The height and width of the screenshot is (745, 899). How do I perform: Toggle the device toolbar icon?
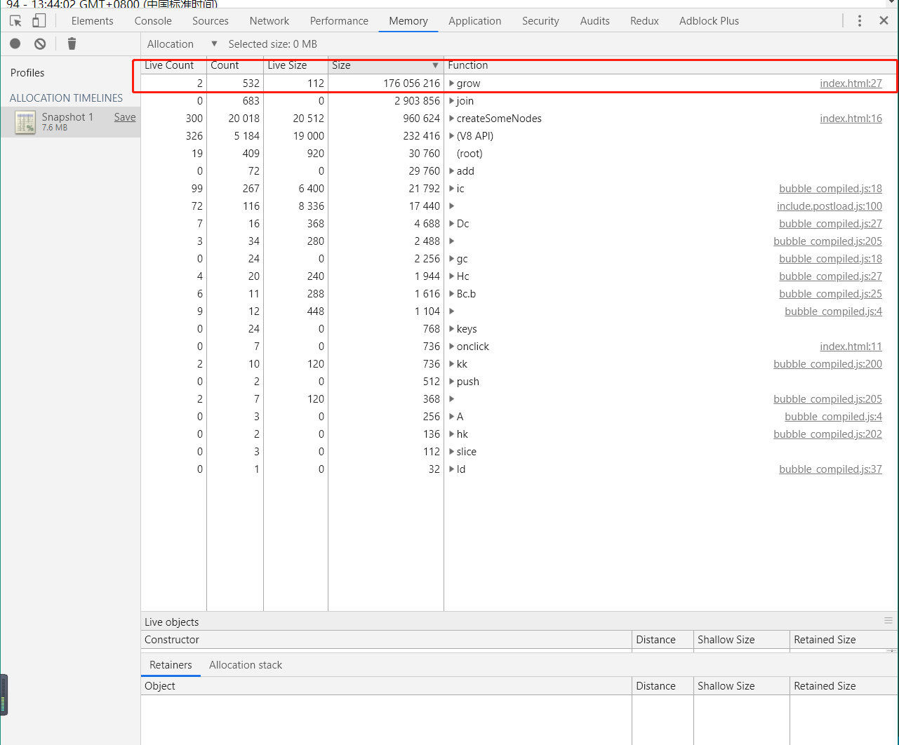click(39, 21)
